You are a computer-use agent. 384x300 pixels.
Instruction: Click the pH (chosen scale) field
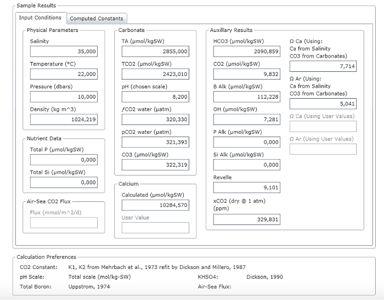(x=155, y=97)
